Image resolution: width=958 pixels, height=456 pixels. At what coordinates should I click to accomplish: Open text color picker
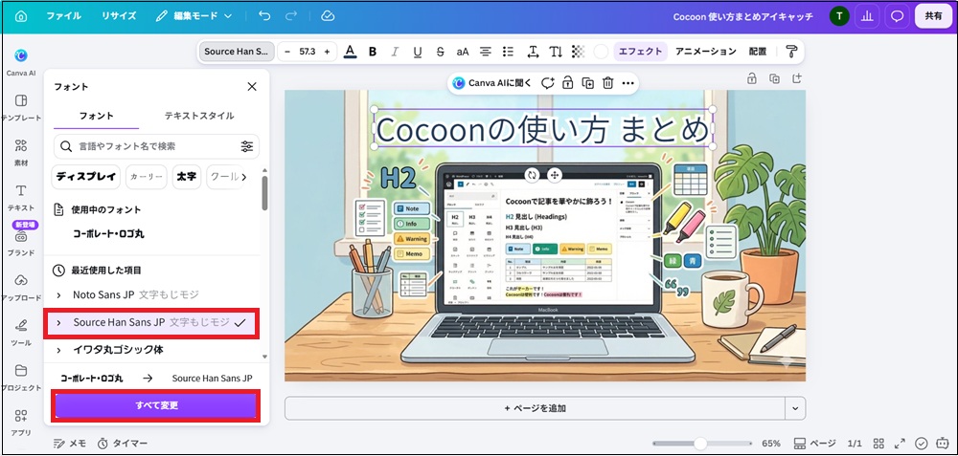click(350, 52)
